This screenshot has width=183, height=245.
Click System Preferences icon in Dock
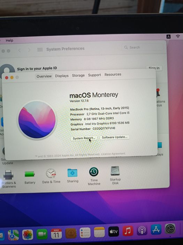tap(170, 229)
